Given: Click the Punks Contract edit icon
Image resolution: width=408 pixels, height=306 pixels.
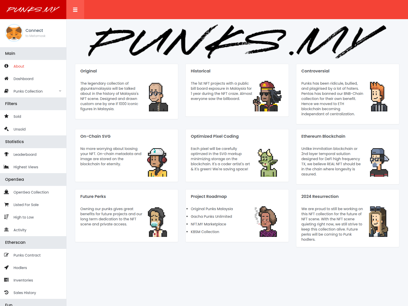Looking at the screenshot, I should pos(6,255).
